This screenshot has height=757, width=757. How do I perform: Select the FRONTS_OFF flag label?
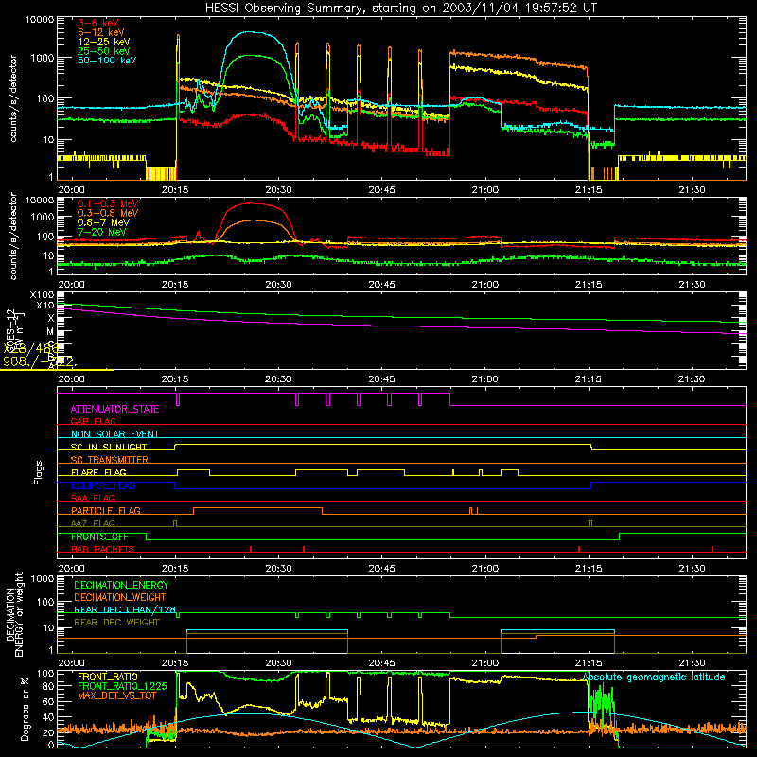pos(99,537)
